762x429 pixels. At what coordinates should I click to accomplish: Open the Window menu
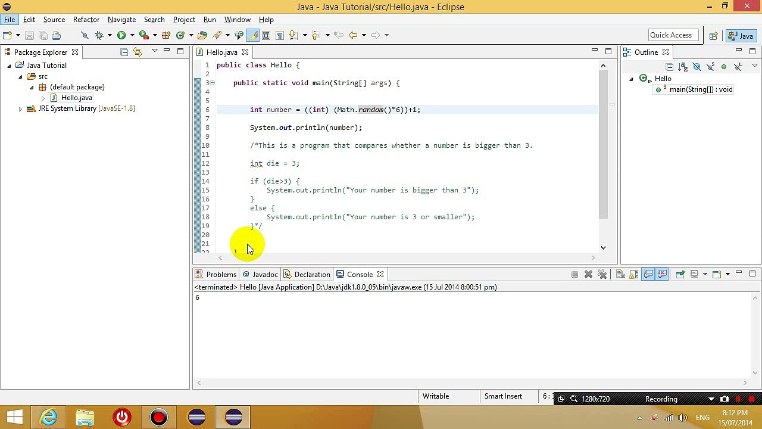point(238,20)
